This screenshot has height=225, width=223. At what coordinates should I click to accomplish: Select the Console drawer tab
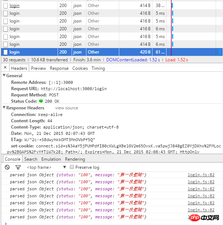(x=13, y=159)
